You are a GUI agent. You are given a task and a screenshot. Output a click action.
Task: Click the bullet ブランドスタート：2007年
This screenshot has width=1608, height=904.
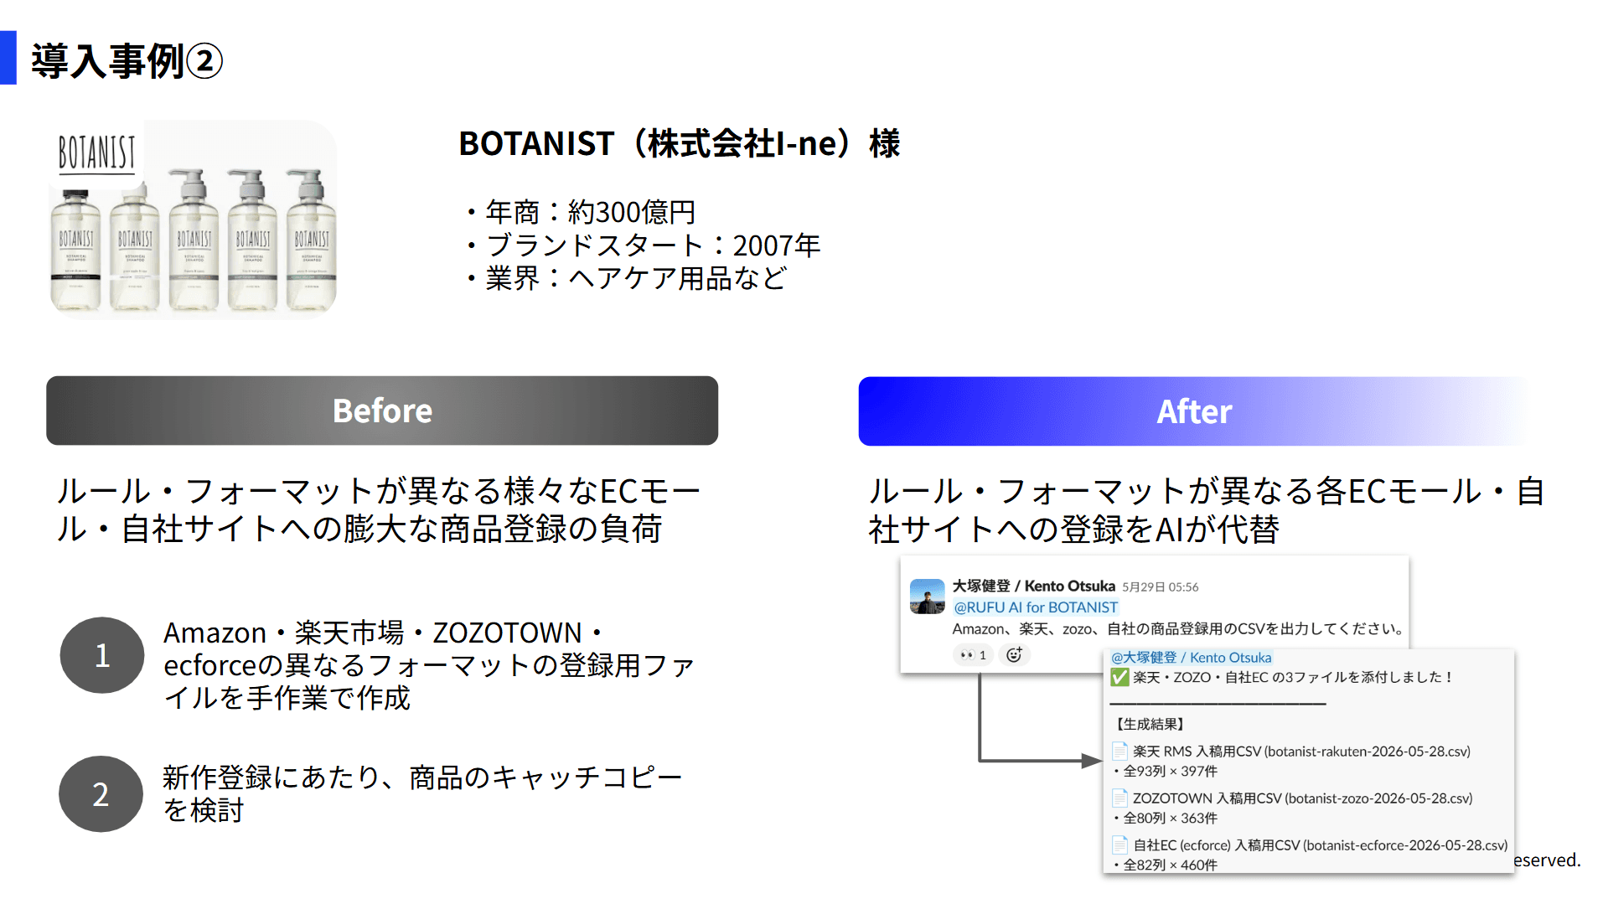[x=642, y=245]
